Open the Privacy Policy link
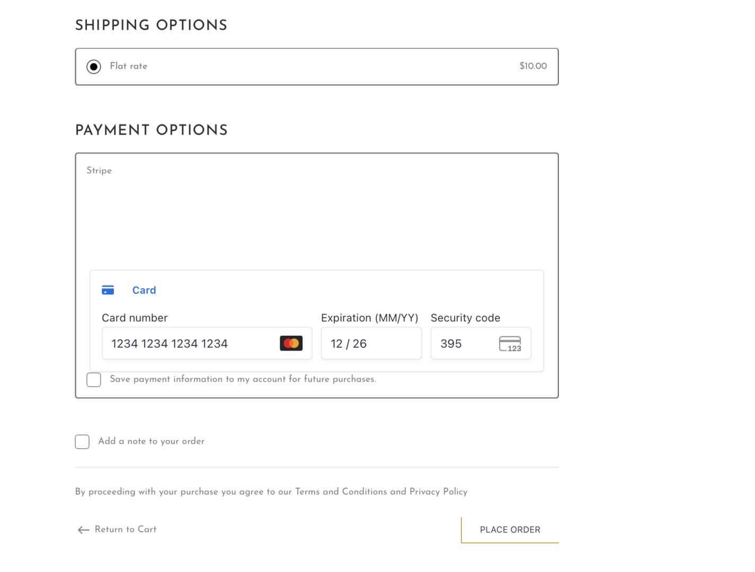Viewport: 755px width, 572px height. [438, 491]
